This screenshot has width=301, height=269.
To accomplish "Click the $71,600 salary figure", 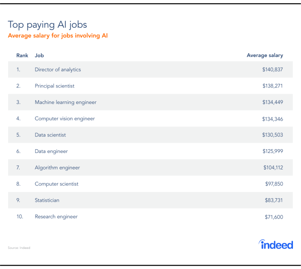I will click(274, 217).
